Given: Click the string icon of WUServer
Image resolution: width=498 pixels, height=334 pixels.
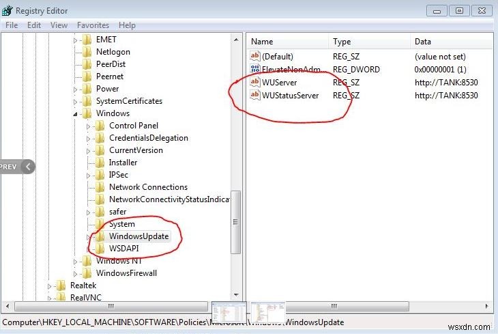Looking at the screenshot, I should (x=255, y=82).
